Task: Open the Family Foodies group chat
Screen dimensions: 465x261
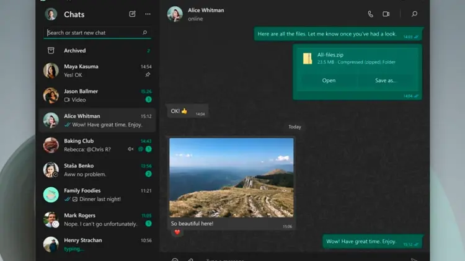Action: 98,195
